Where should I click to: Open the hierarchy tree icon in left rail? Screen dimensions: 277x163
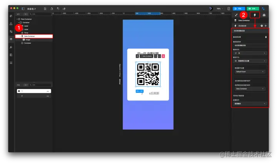tap(11, 24)
